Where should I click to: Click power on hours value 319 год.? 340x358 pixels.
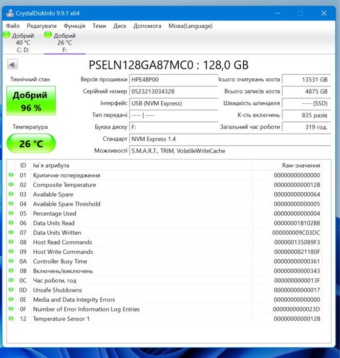point(306,127)
